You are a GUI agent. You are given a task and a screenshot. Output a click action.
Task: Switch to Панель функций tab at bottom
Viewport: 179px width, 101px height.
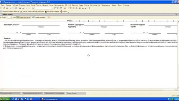tap(10, 93)
